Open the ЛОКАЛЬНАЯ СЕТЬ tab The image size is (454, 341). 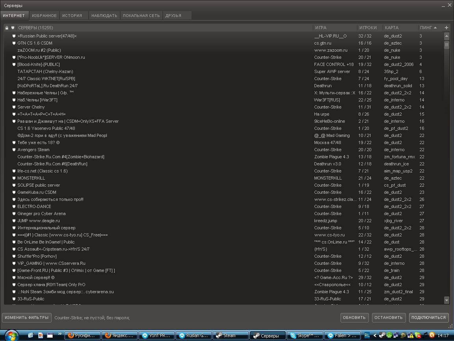click(141, 15)
